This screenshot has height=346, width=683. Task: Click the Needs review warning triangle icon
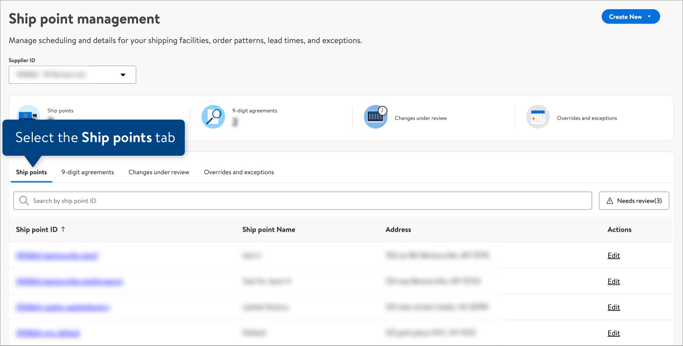coord(610,201)
